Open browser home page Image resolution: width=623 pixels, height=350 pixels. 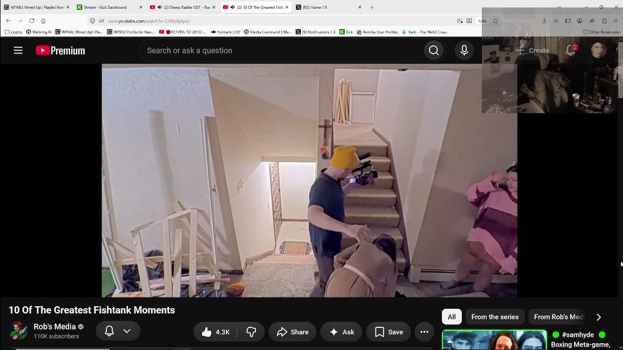pyautogui.click(x=43, y=21)
